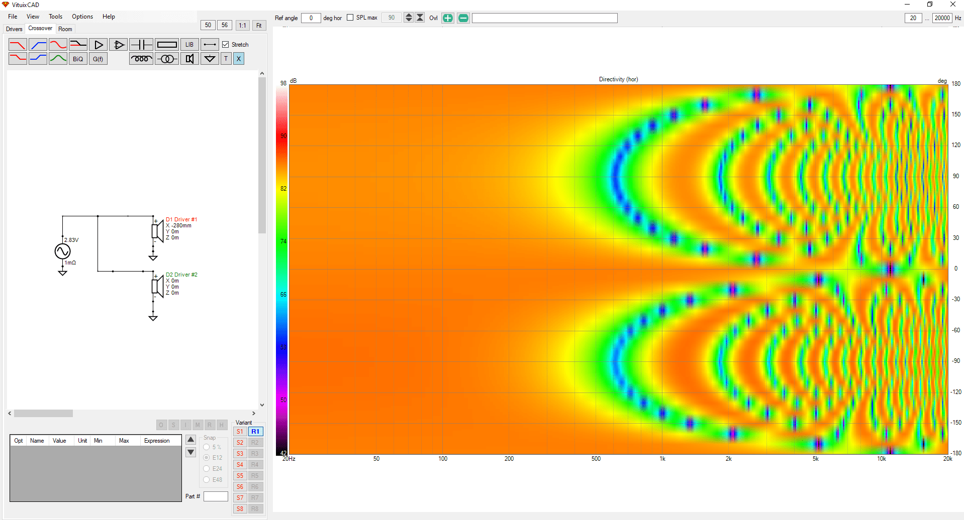The width and height of the screenshot is (964, 520).
Task: Add a triangle buffer amplifier block
Action: click(x=99, y=45)
